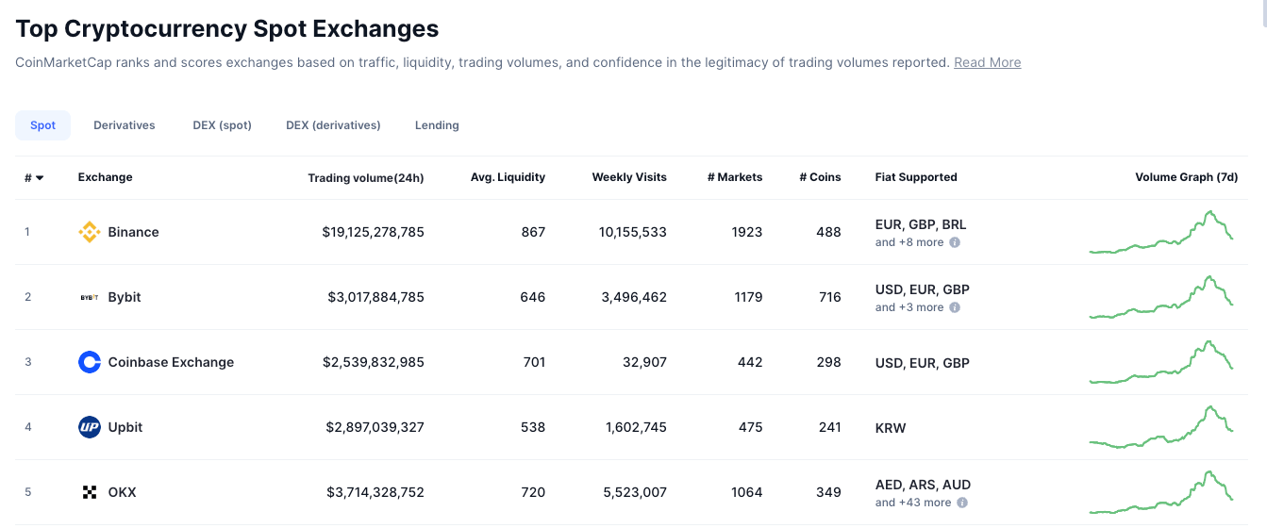The image size is (1267, 528).
Task: Open Binance 7d volume graph
Action: [1160, 232]
